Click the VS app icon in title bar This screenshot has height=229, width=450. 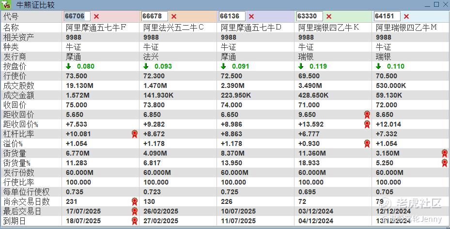click(6, 5)
